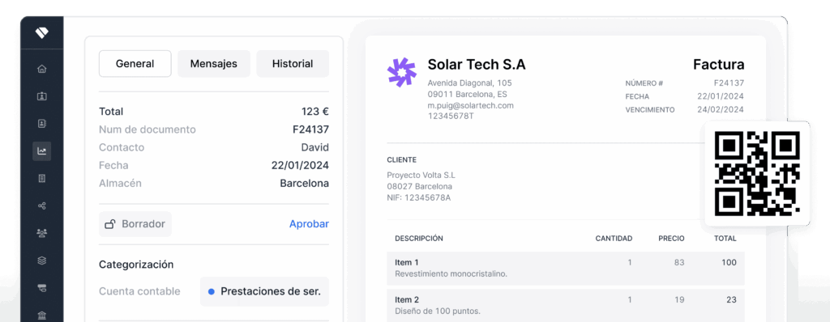This screenshot has width=830, height=322.
Task: Click the Aprobar link
Action: pyautogui.click(x=309, y=224)
